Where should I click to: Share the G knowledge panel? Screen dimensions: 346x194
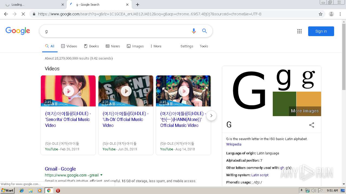pos(312,125)
